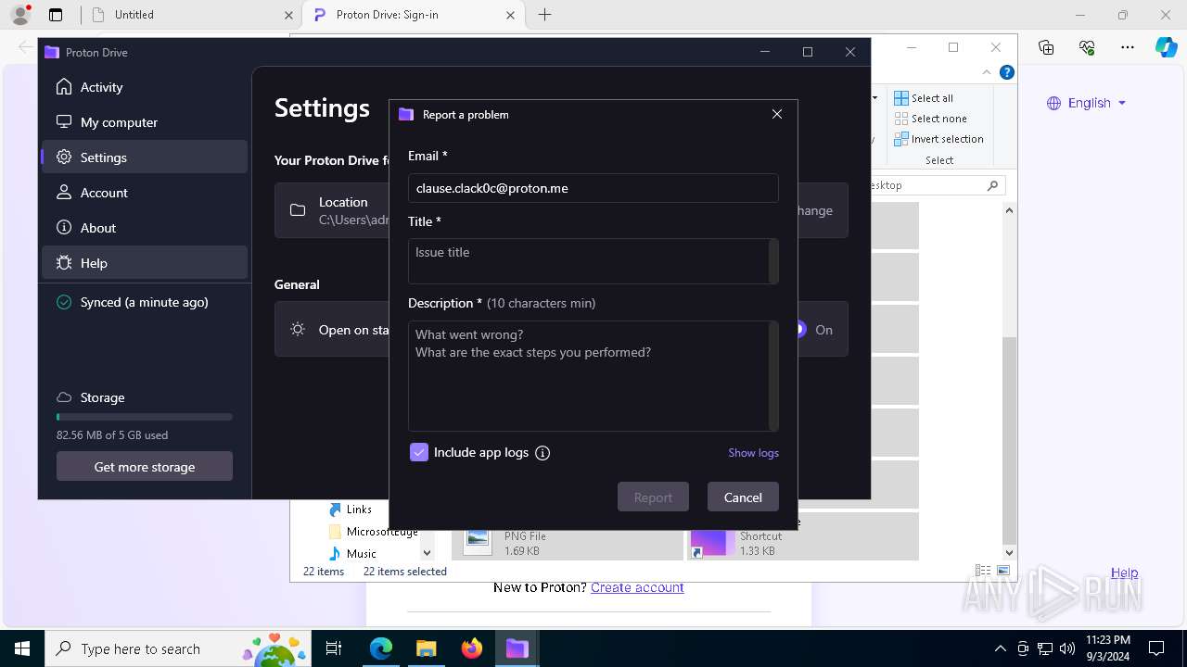The image size is (1187, 667).
Task: Select Links folder in Explorer tree
Action: coord(351,510)
